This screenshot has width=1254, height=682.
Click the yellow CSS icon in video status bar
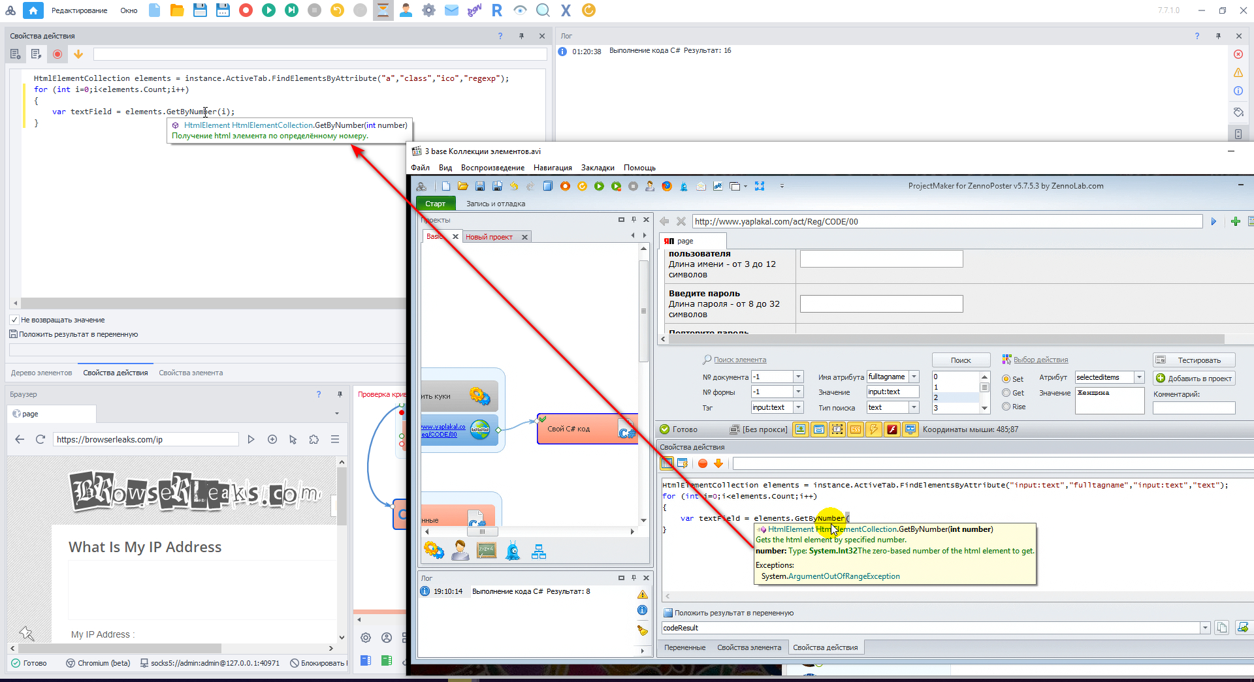coord(855,429)
